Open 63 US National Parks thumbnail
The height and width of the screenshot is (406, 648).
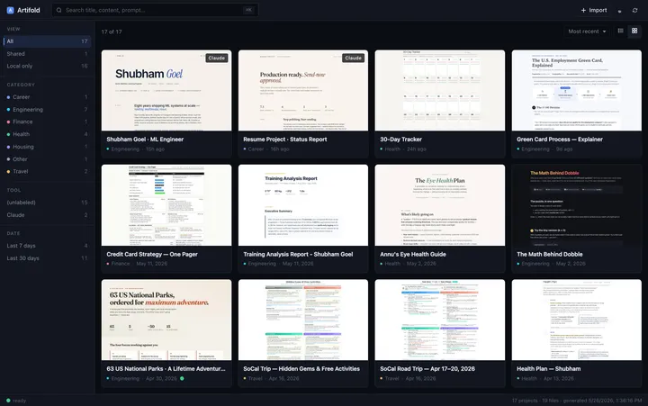coord(166,320)
